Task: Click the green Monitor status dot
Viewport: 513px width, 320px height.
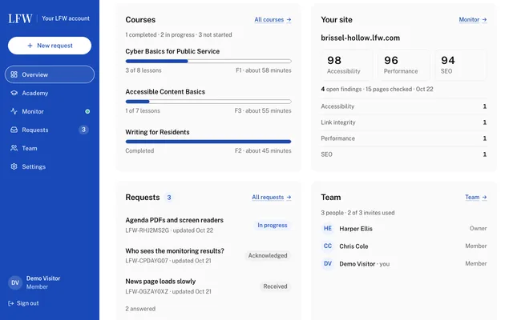Action: pos(87,111)
